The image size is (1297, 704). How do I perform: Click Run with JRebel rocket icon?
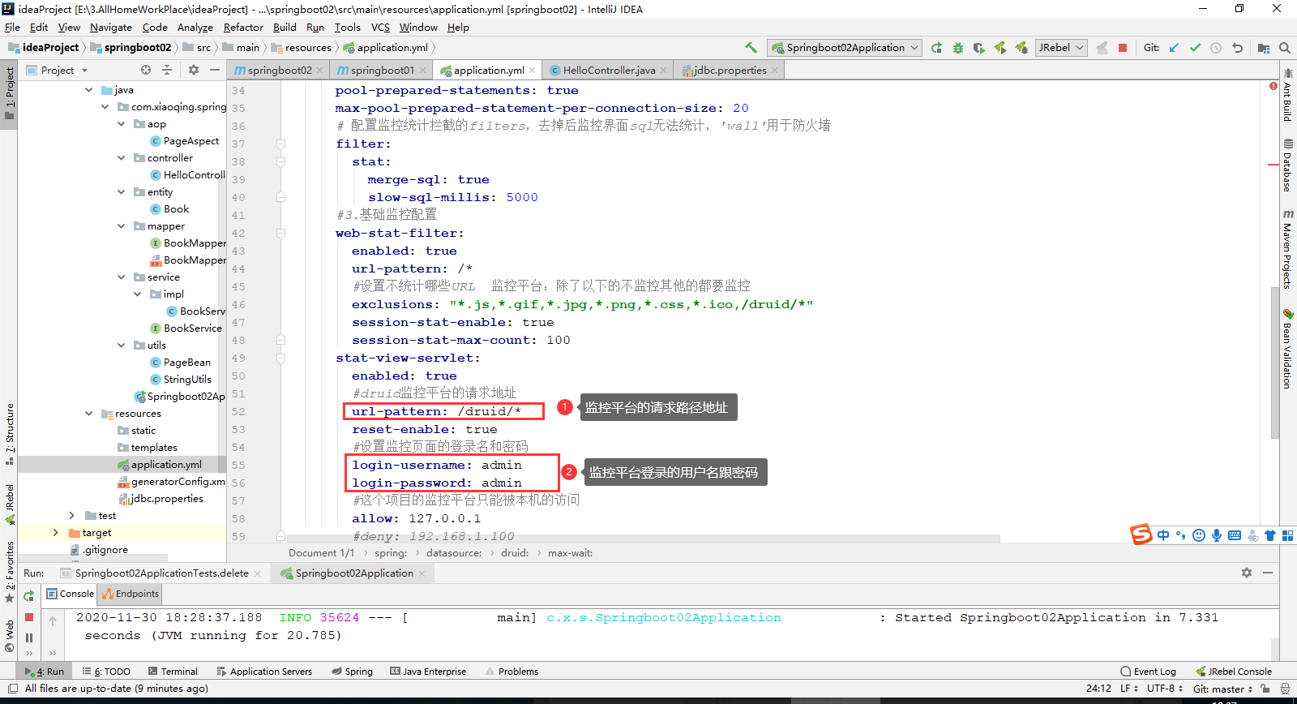point(1000,48)
